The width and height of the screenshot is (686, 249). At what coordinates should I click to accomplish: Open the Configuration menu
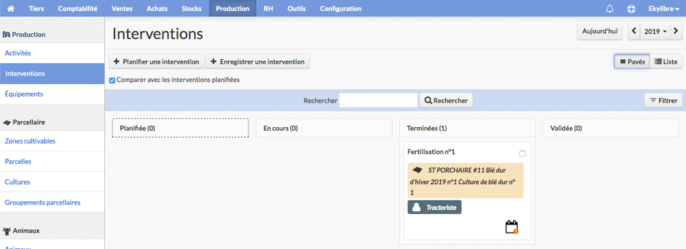341,8
